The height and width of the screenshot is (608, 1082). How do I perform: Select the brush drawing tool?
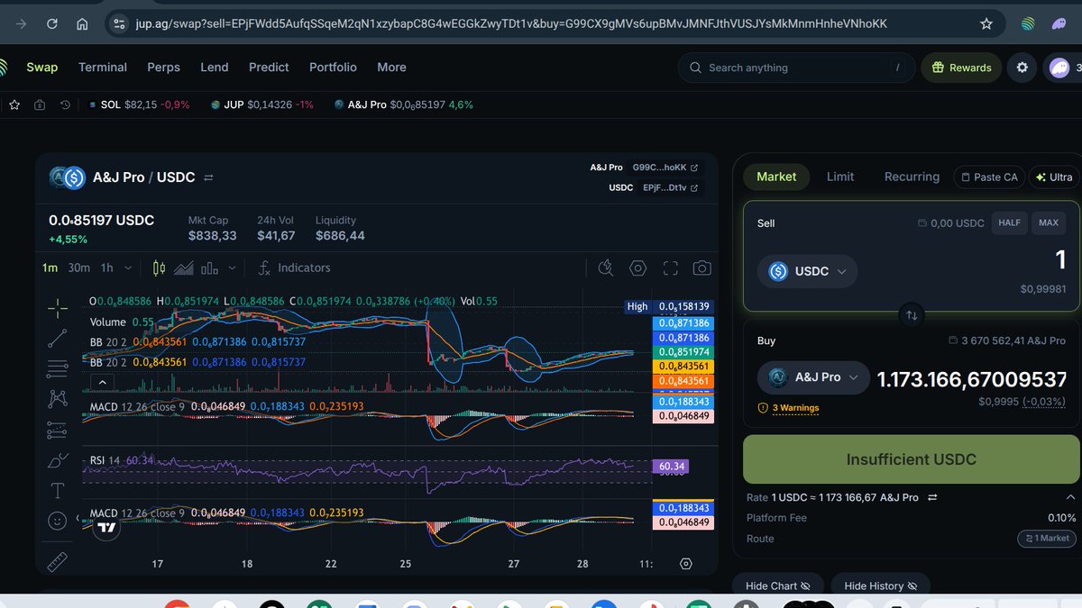coord(58,460)
